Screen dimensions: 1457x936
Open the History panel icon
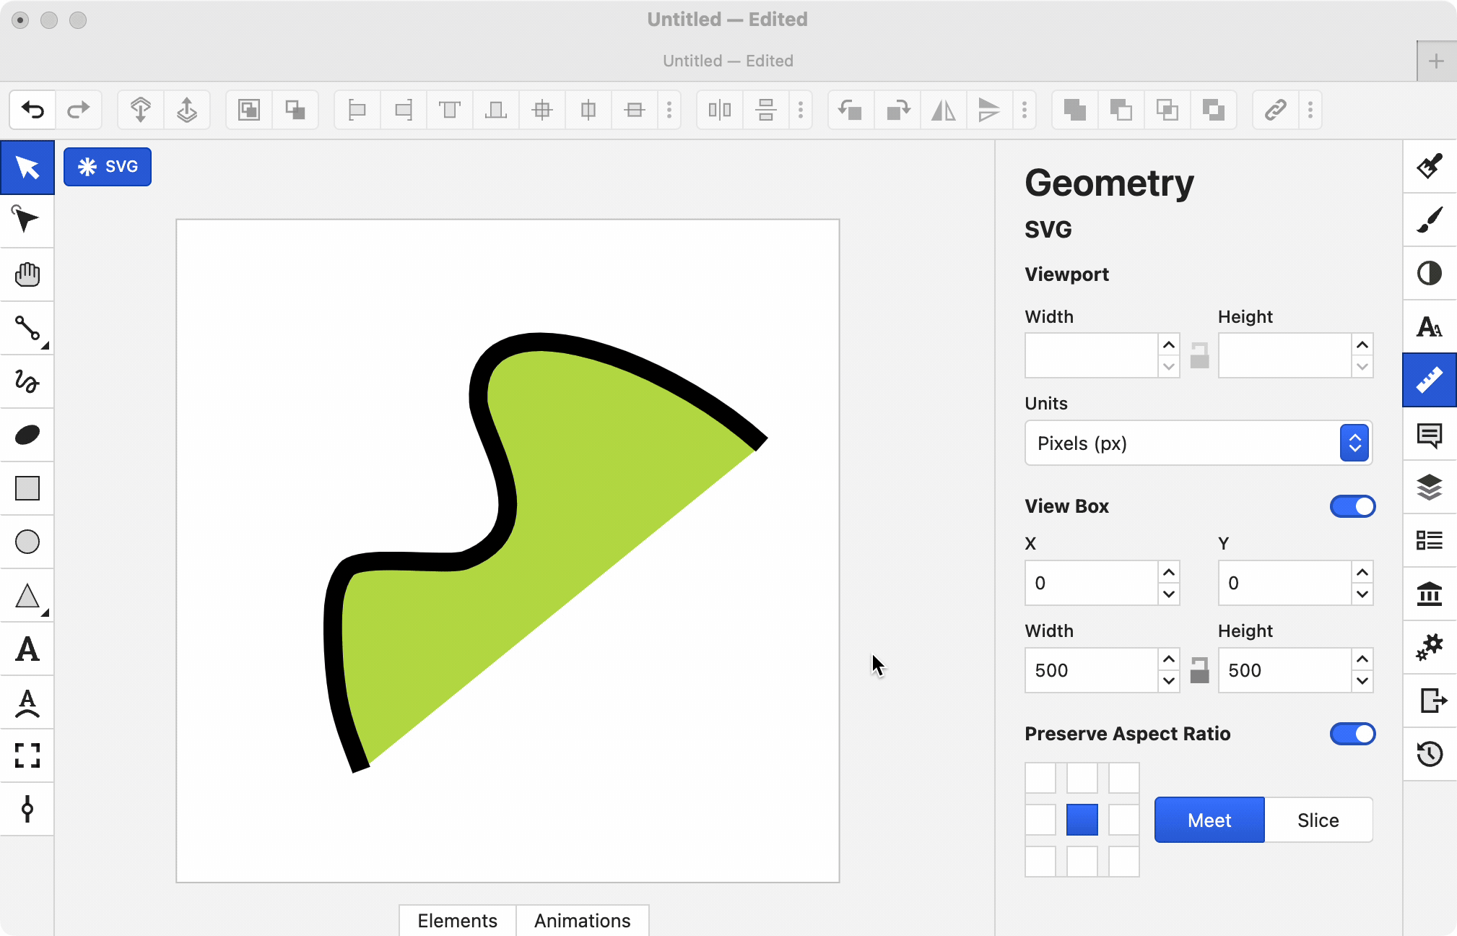click(x=1429, y=754)
